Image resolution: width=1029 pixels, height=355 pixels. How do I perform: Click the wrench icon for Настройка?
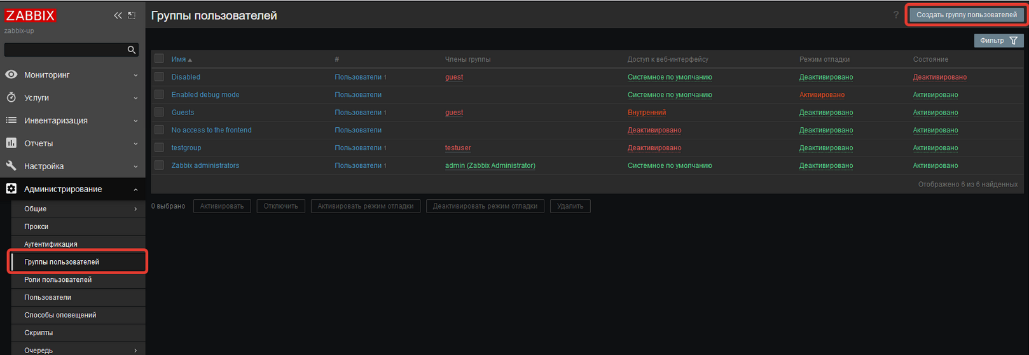pos(11,166)
